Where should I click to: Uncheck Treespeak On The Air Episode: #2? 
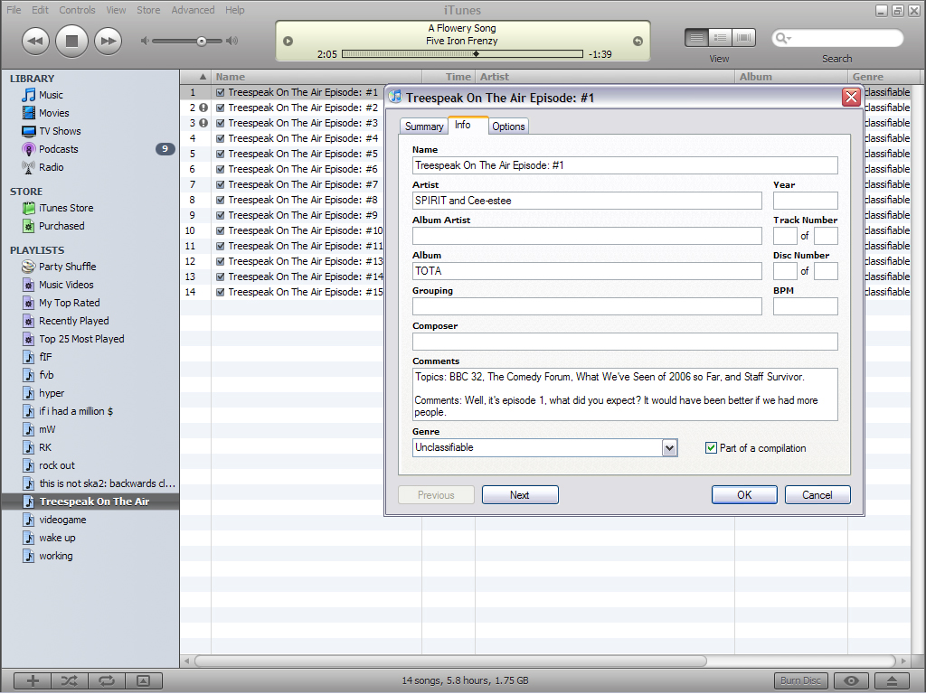[221, 108]
